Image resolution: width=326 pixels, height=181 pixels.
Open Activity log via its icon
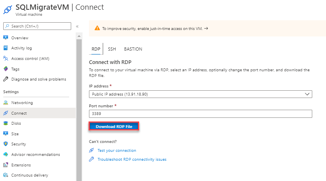pos(6,48)
